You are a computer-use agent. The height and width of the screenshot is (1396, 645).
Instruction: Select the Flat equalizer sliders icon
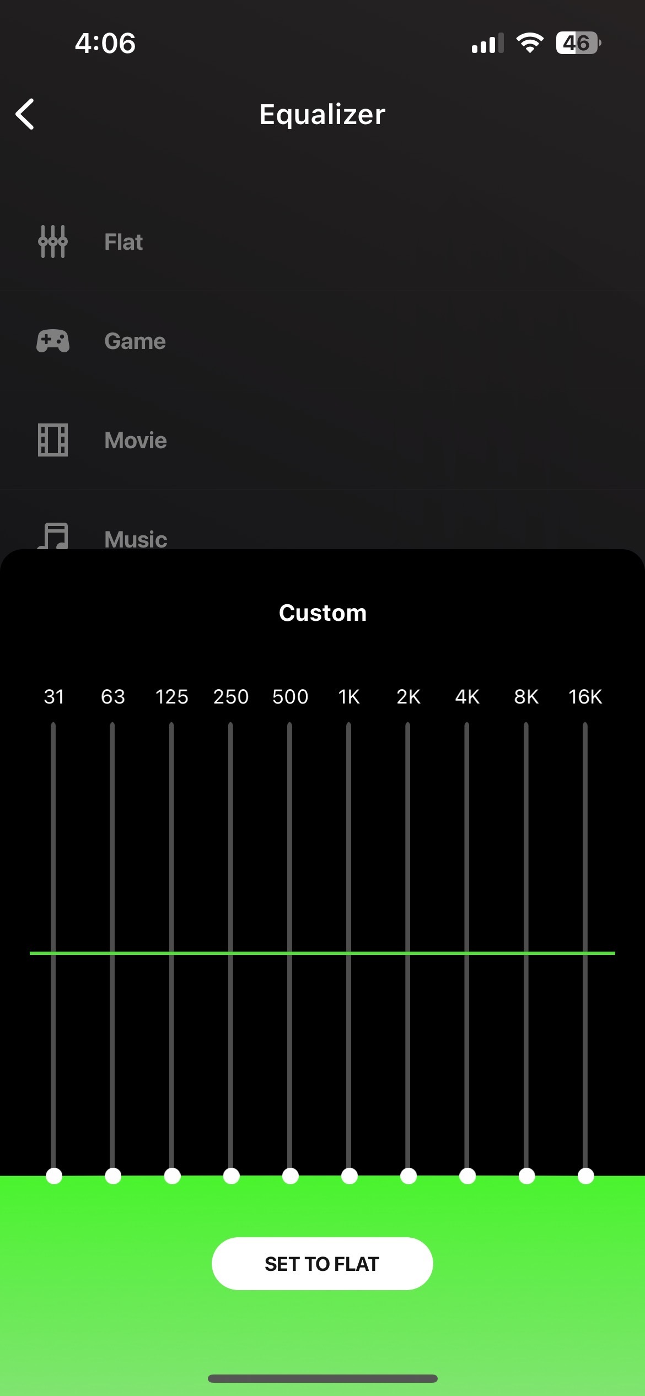point(53,241)
